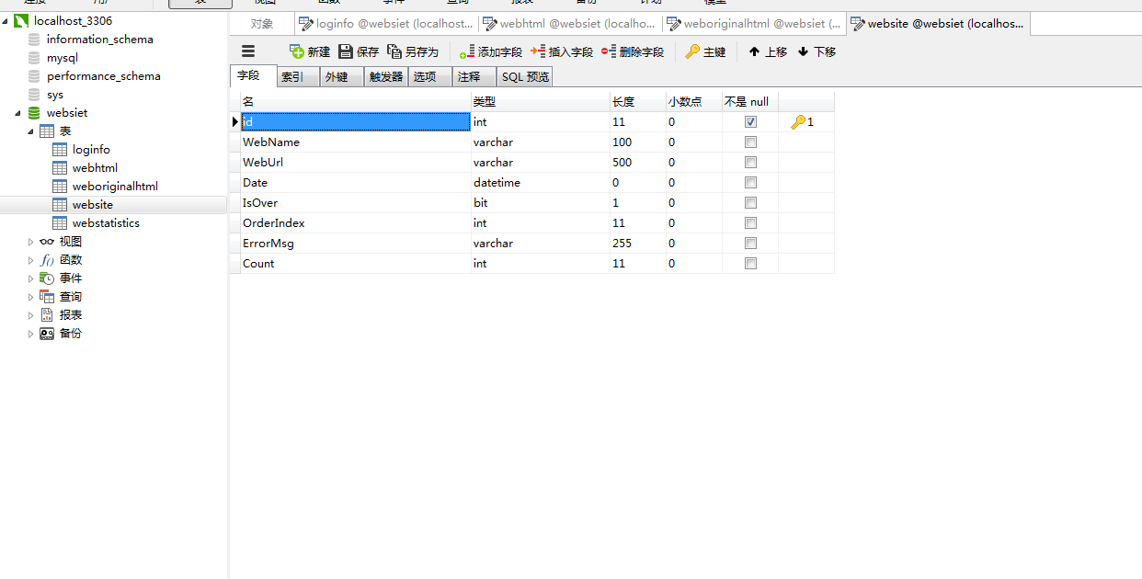Collapse the Tables (表) node
The height and width of the screenshot is (579, 1142).
click(30, 131)
